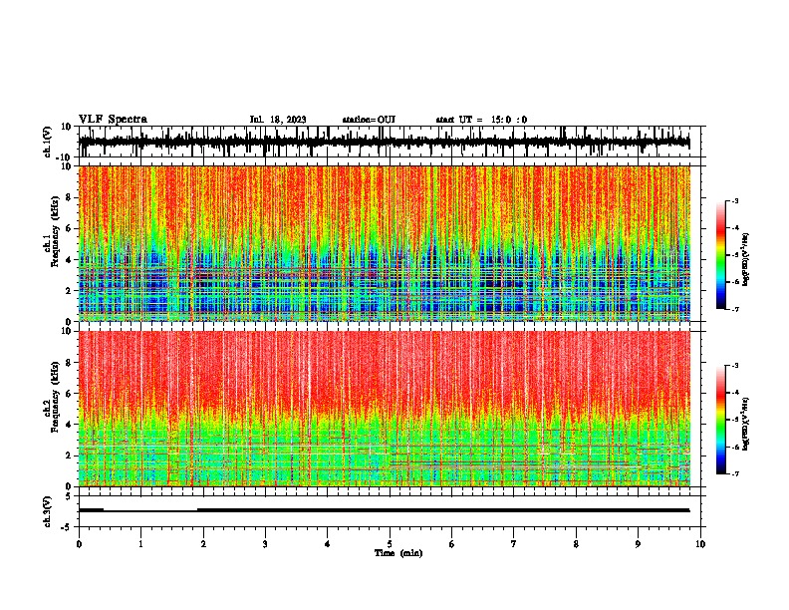The width and height of the screenshot is (789, 610).
Task: Click the "start UT = 15:0 :0" label
Action: click(481, 120)
